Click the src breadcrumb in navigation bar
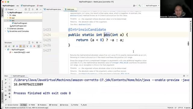 coord(17,6)
